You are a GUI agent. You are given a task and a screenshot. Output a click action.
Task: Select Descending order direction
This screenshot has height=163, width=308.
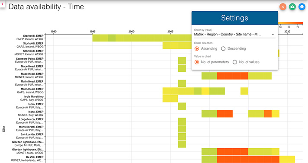point(223,48)
